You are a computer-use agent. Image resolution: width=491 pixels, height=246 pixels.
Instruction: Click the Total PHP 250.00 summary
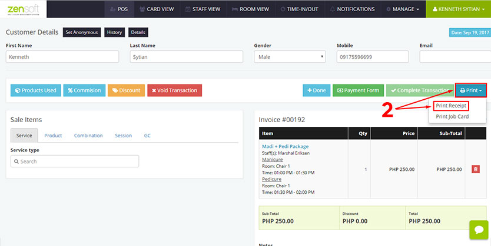coord(446,218)
